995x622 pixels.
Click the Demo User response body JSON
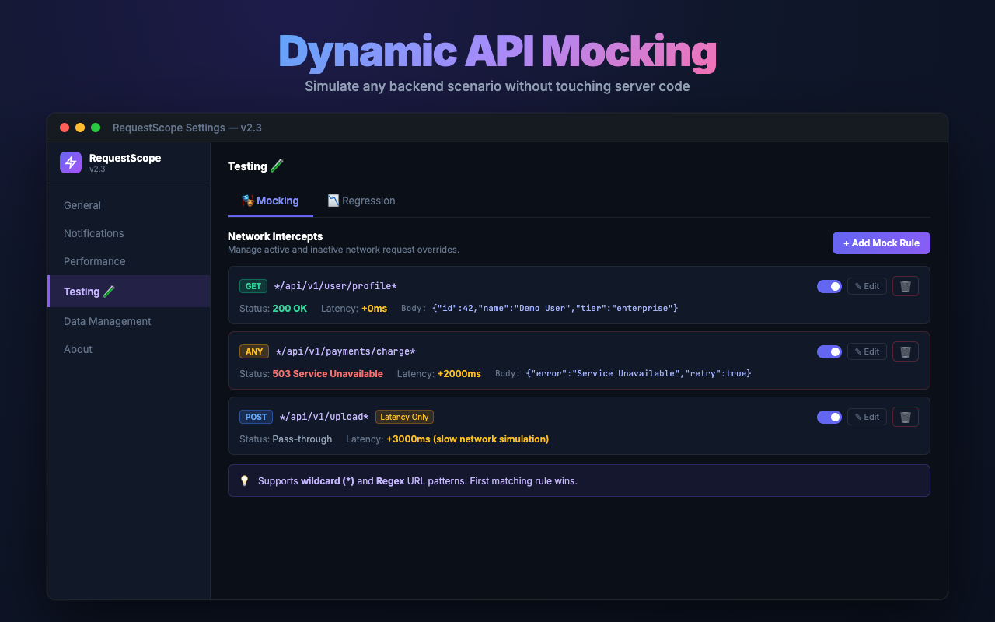pos(555,308)
